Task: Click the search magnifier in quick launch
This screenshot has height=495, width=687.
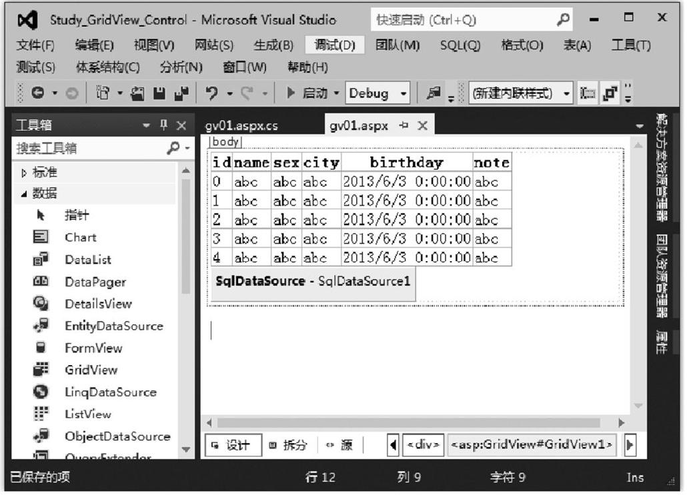Action: point(563,20)
